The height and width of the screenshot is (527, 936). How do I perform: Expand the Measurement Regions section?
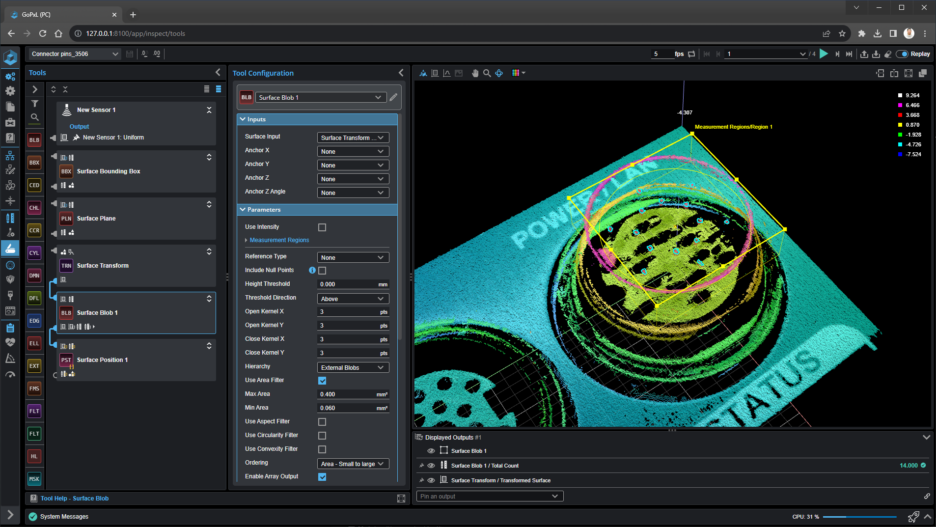pyautogui.click(x=279, y=240)
